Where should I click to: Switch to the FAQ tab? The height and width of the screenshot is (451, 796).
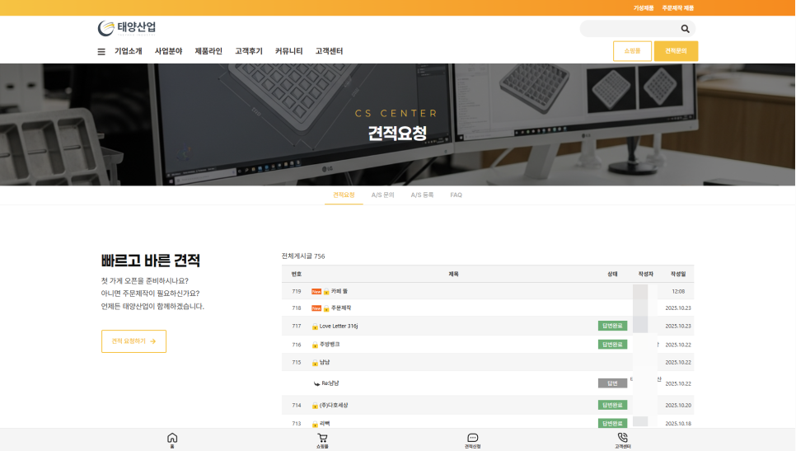pos(456,195)
